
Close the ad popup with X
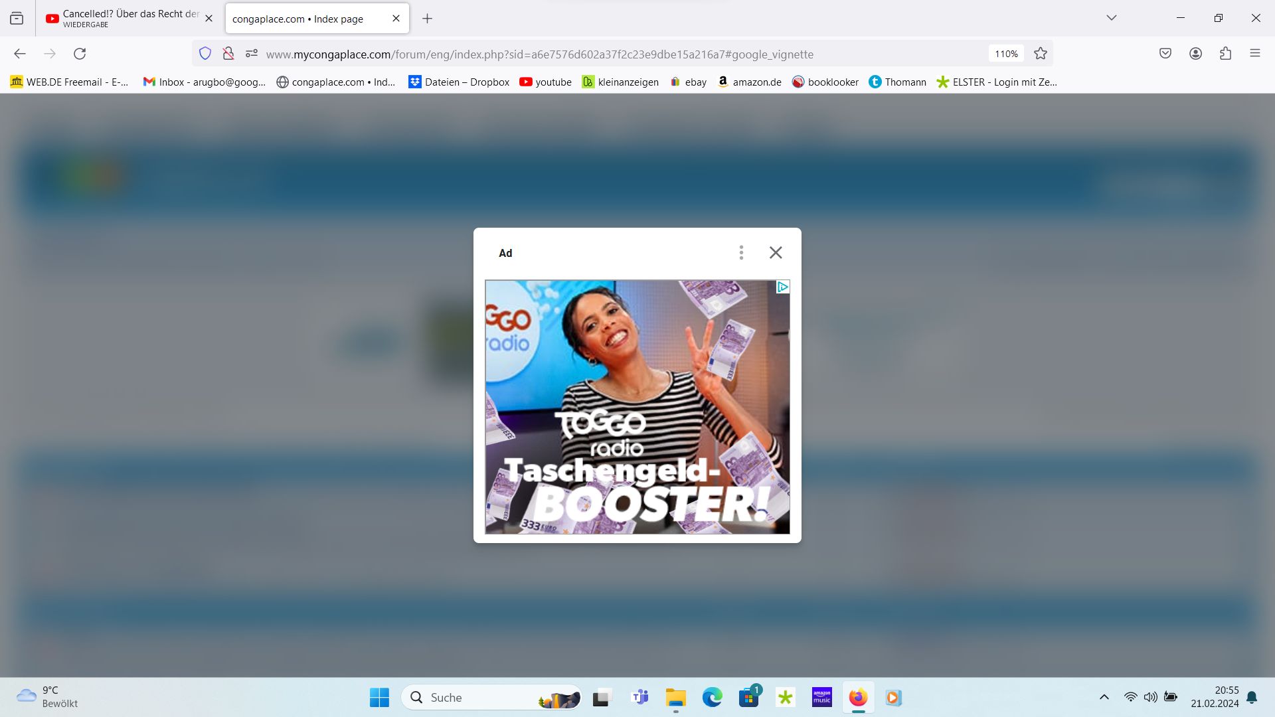[x=776, y=252]
